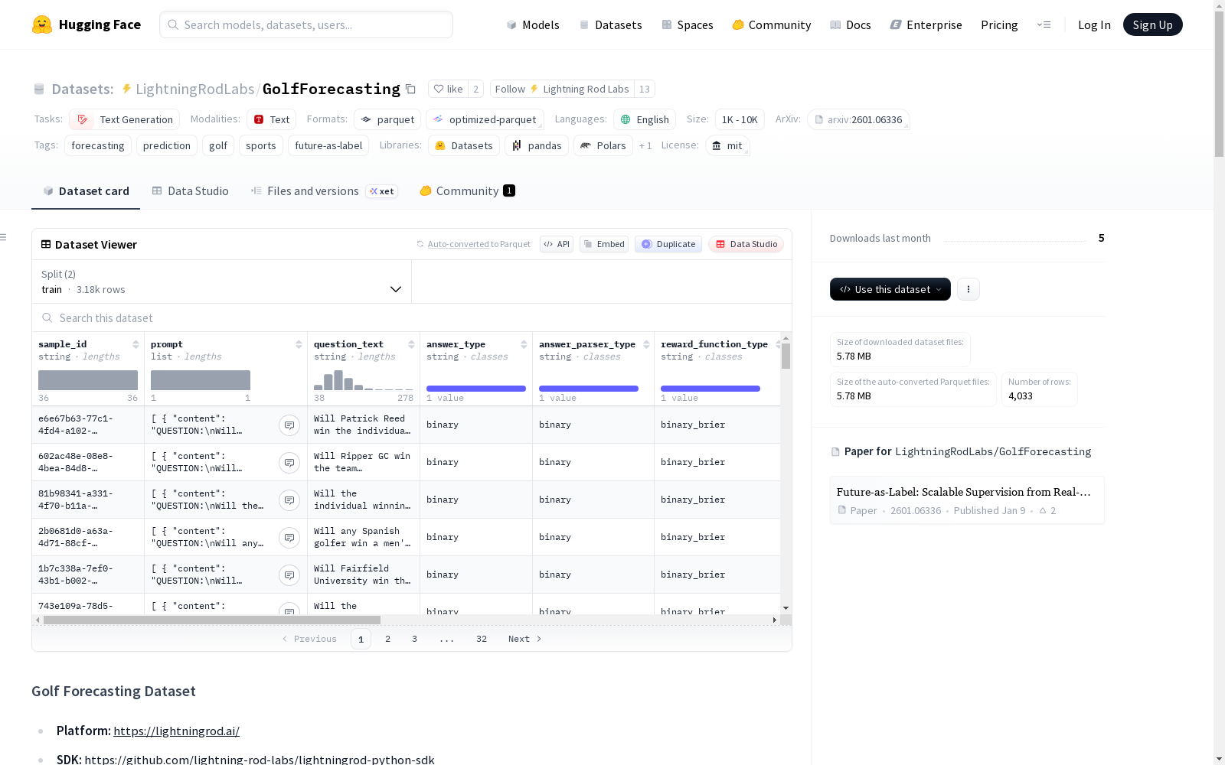Image resolution: width=1225 pixels, height=765 pixels.
Task: Open the three-dot dataset options menu
Action: click(x=969, y=289)
